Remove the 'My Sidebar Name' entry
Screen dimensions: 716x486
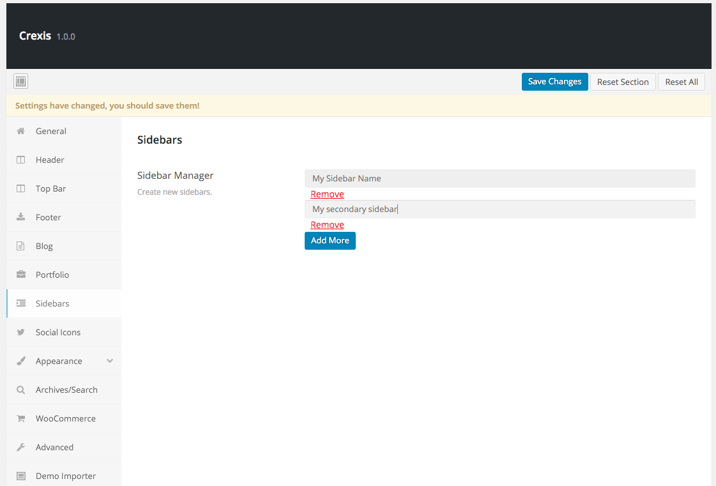pyautogui.click(x=327, y=194)
